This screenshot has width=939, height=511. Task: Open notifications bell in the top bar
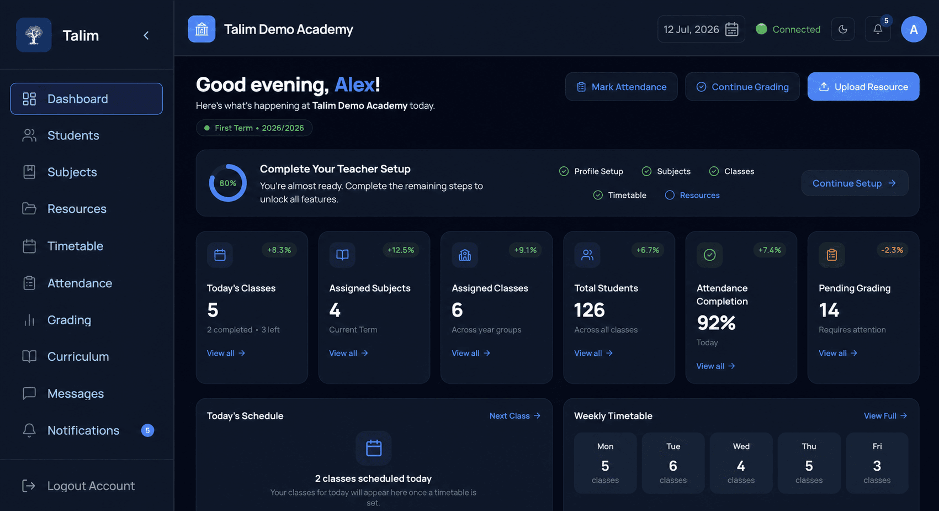pos(878,29)
